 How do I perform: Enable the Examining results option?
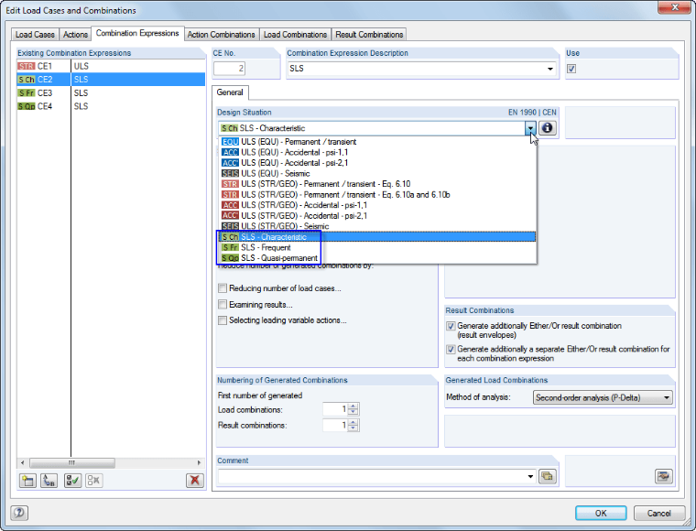click(223, 304)
